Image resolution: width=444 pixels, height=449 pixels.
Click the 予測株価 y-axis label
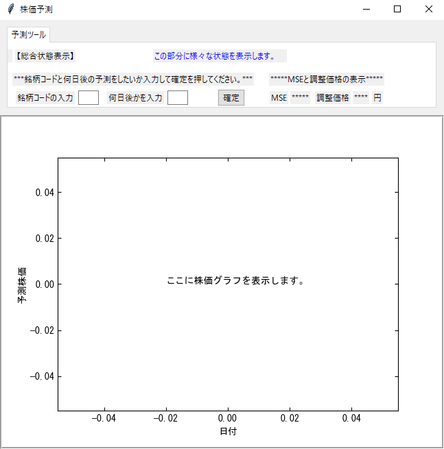[x=22, y=285]
